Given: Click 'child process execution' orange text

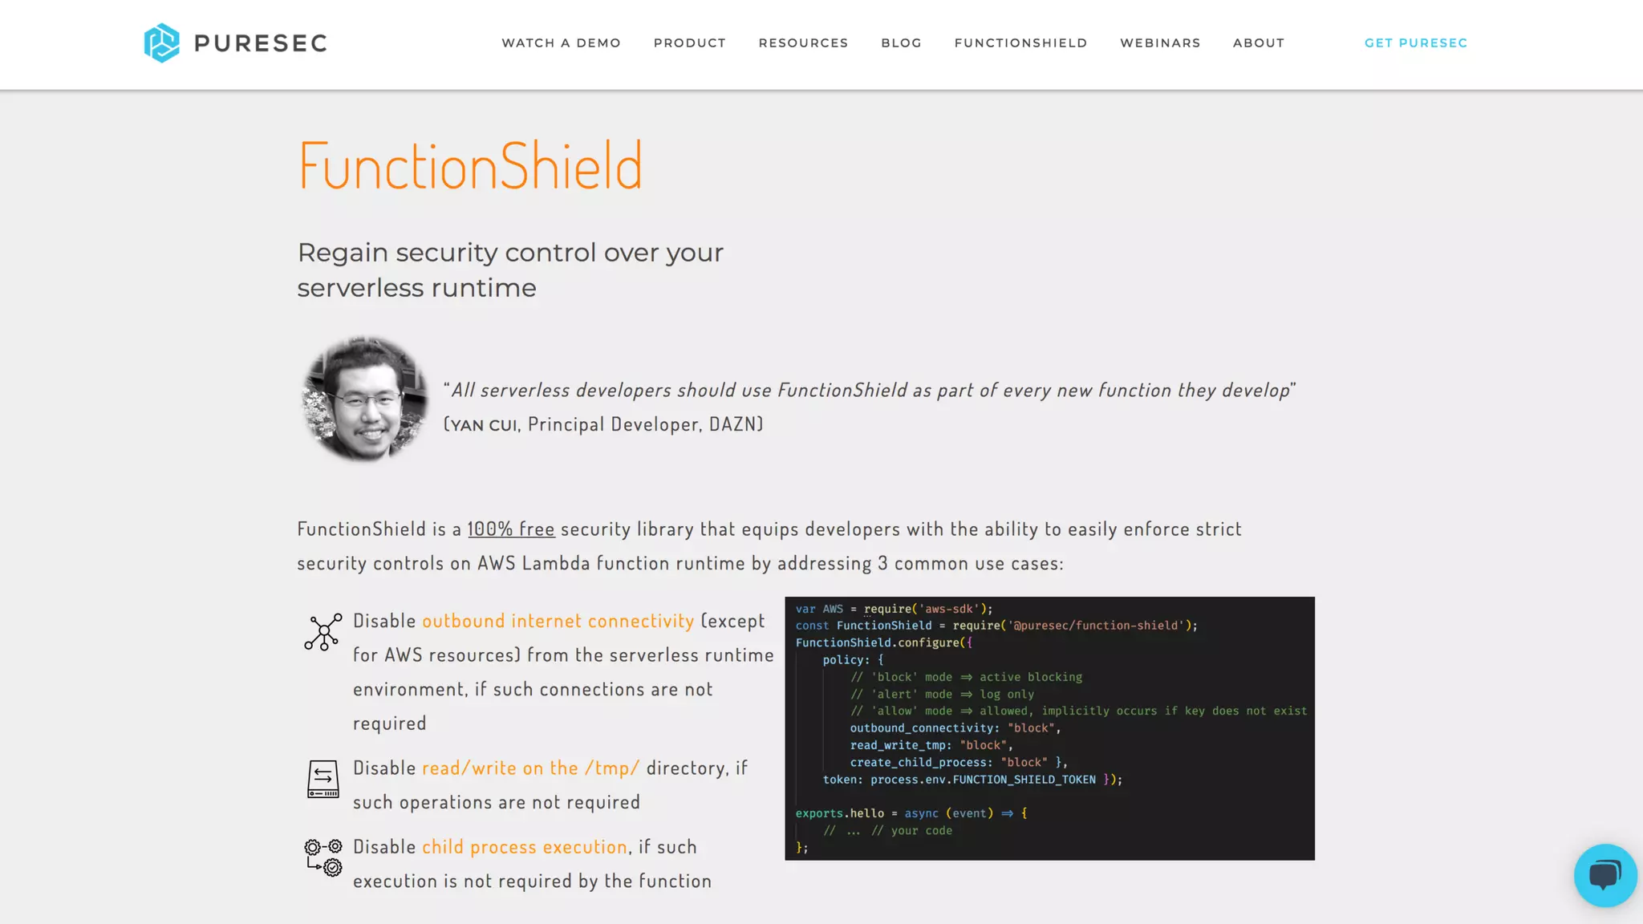Looking at the screenshot, I should 525,847.
